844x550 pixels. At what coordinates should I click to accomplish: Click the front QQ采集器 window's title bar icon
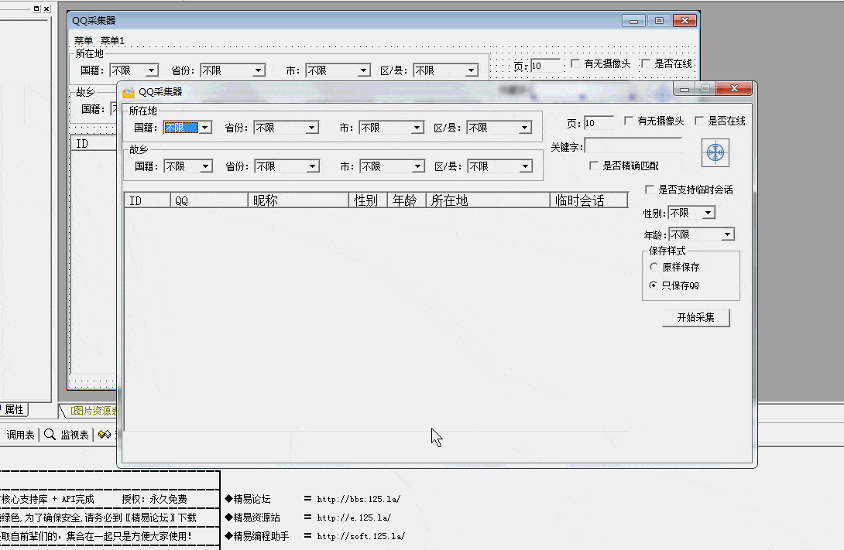pyautogui.click(x=129, y=92)
